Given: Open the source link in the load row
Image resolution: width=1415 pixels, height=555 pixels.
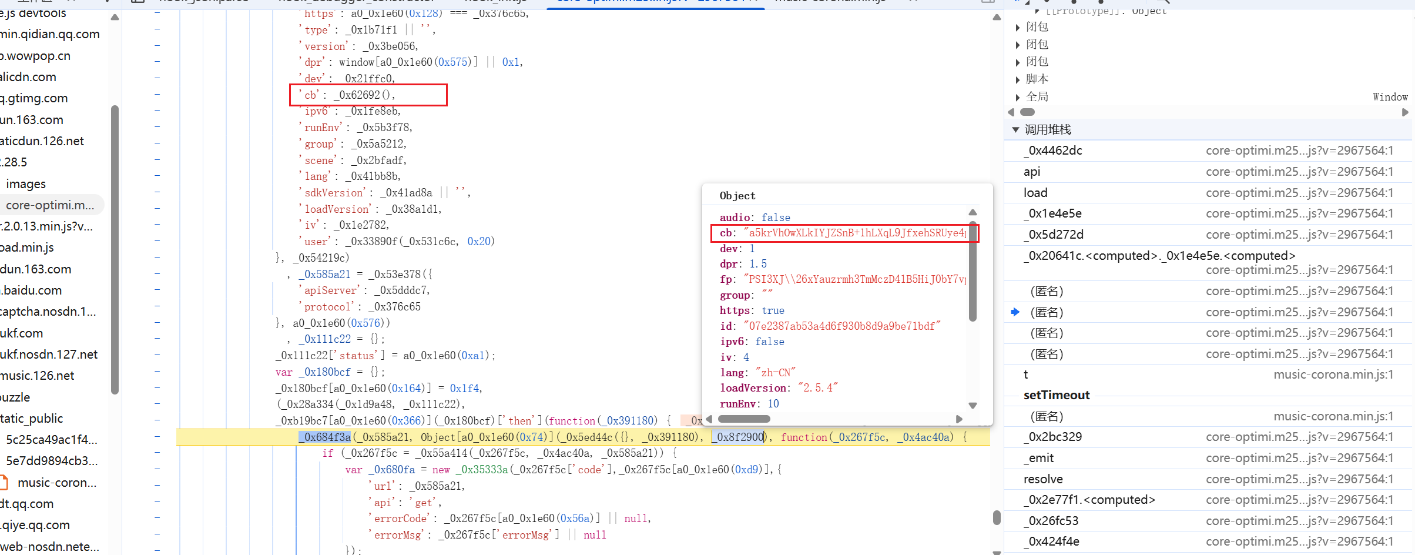Looking at the screenshot, I should click(1299, 193).
